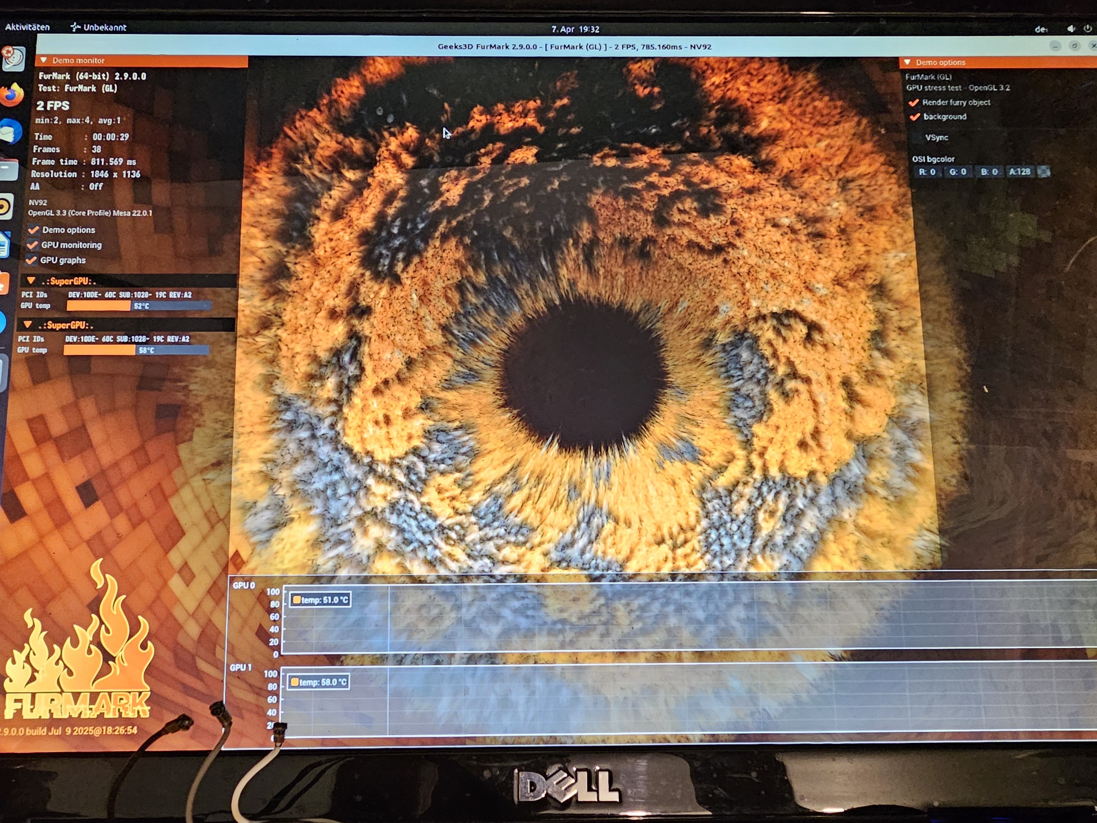Screen dimensions: 1097x823
Task: Open the Aktivitäten overview
Action: click(27, 27)
